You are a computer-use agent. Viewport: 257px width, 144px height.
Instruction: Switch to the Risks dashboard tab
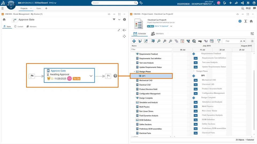pyautogui.click(x=39, y=8)
